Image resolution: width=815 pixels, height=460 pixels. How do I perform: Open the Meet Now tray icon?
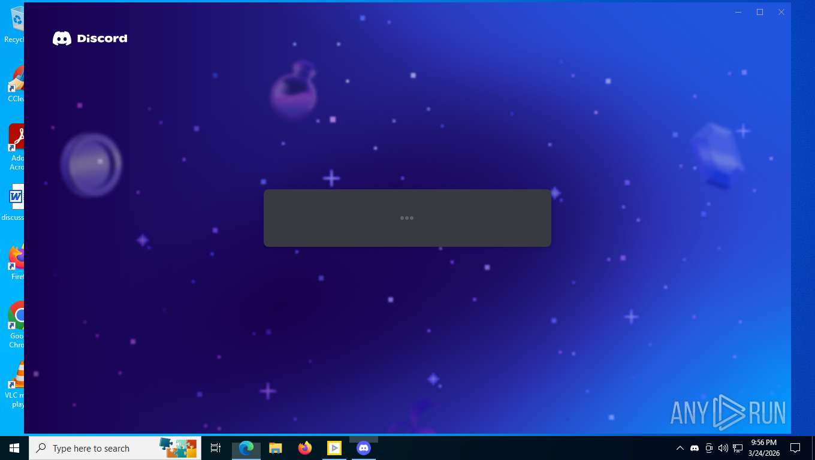click(709, 448)
